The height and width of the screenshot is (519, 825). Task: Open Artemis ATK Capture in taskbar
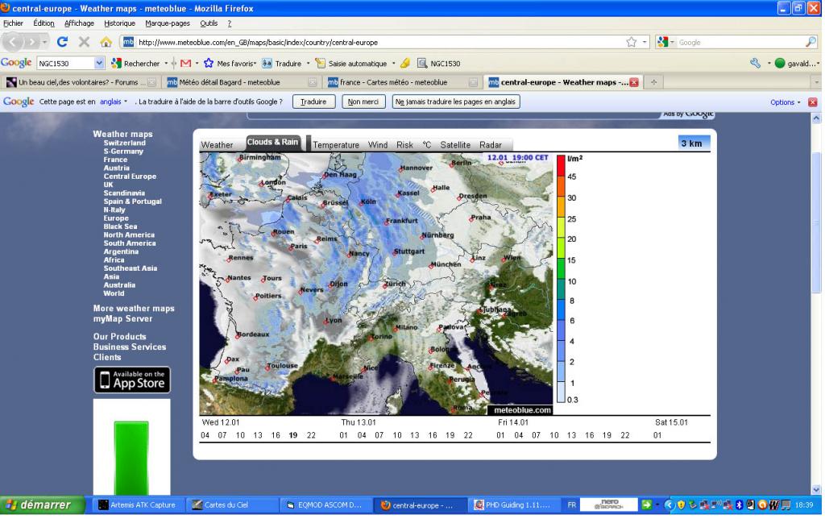pyautogui.click(x=138, y=504)
